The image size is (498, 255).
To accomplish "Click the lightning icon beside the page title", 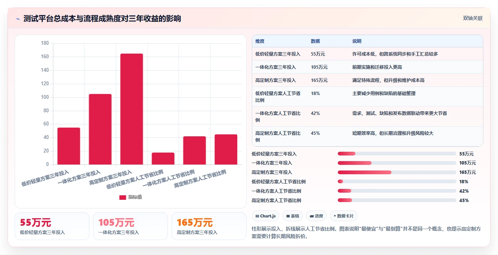I will click(18, 19).
